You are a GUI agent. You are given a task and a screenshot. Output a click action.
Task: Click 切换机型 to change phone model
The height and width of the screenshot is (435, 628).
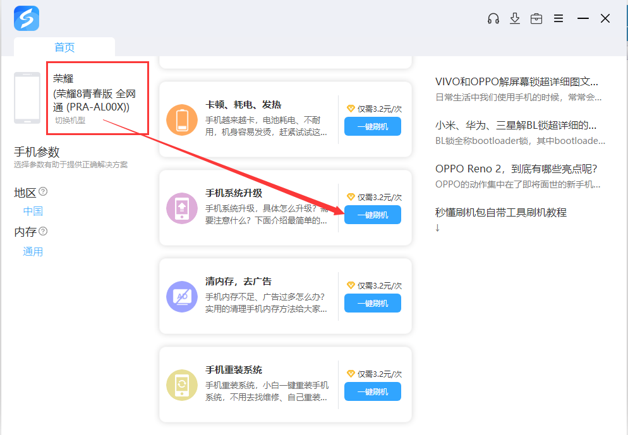(69, 121)
